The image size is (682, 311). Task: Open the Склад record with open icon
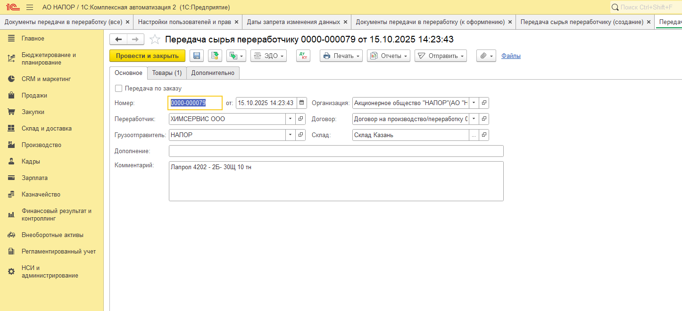(484, 135)
